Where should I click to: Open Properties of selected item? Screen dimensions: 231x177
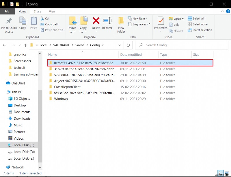tap(161, 24)
